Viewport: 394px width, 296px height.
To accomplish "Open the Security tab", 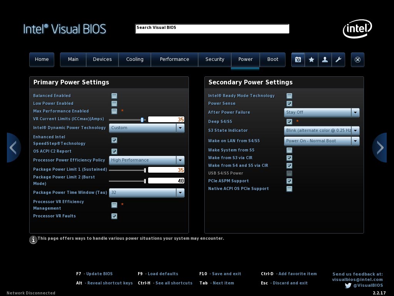I will (x=215, y=59).
